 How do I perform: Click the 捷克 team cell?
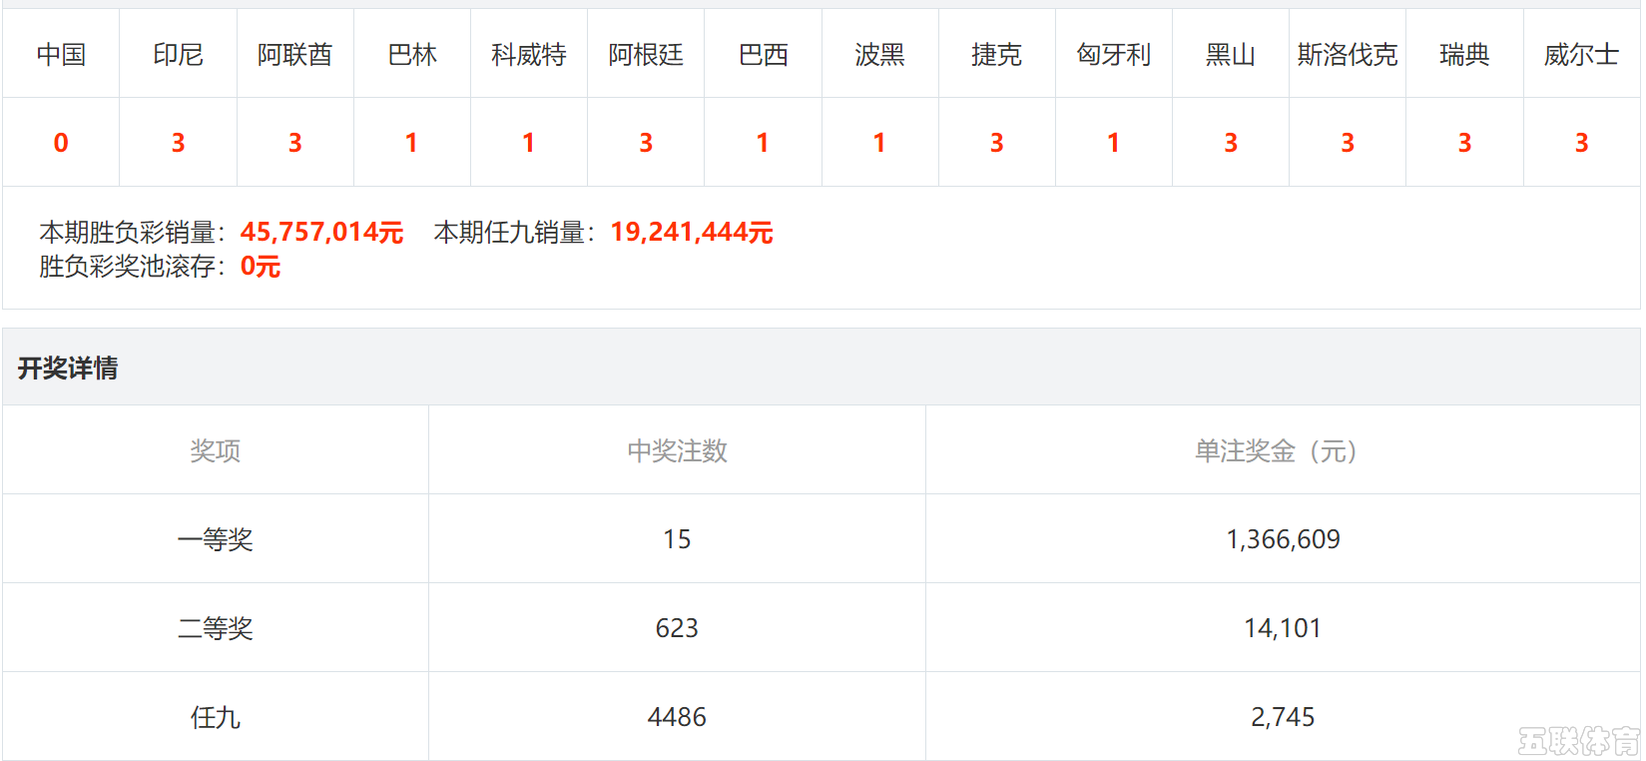[996, 54]
